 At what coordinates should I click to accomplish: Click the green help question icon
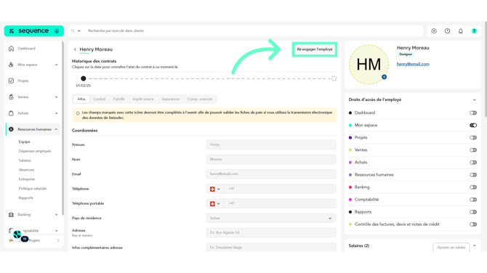[474, 30]
